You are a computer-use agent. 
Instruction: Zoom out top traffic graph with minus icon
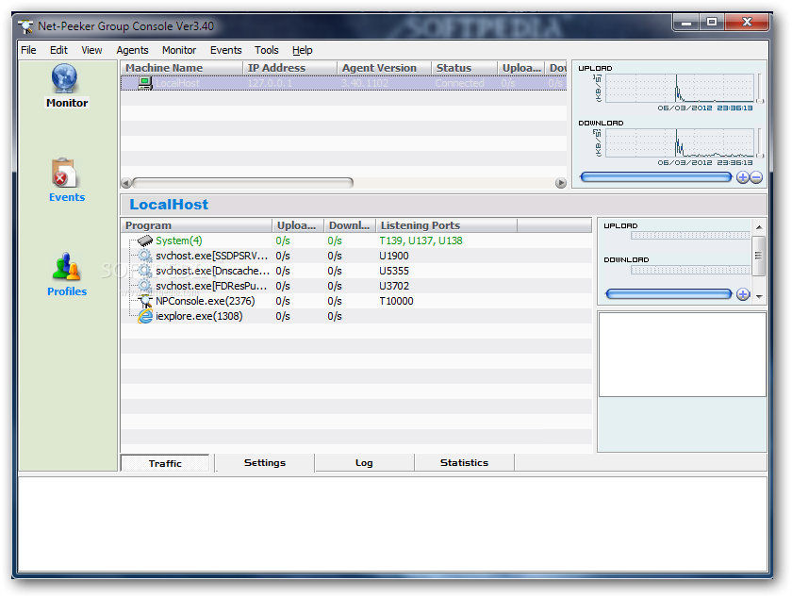[x=756, y=177]
